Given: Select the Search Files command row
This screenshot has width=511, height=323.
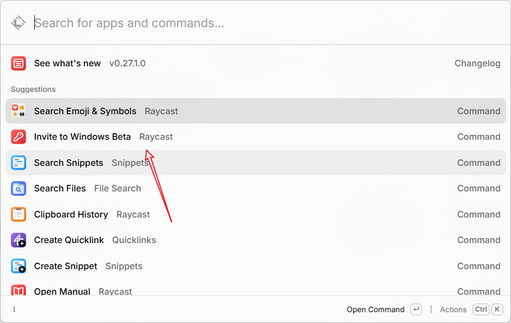Looking at the screenshot, I should pos(255,188).
